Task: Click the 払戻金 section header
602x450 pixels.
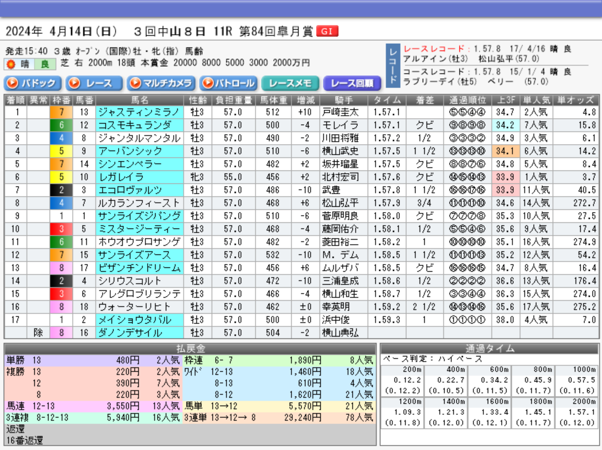Action: 190,349
